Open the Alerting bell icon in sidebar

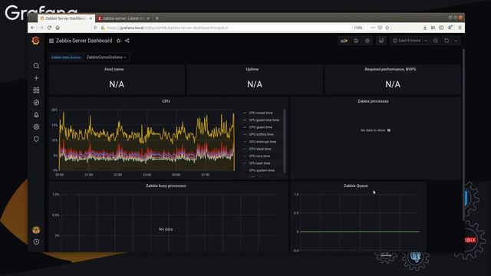36,114
